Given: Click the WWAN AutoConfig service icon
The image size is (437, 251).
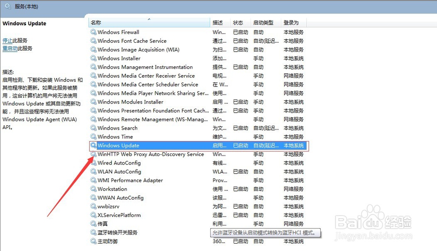Looking at the screenshot, I should click(x=93, y=198).
